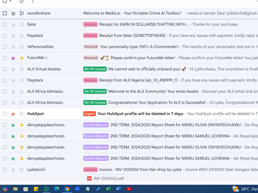The height and width of the screenshot is (193, 258).
Task: Click the Google Chrome taskbar icon
Action: (67, 189)
